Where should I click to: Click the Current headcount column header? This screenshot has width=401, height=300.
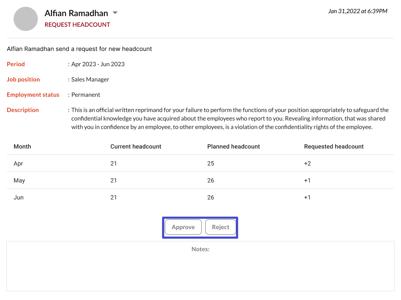point(136,146)
